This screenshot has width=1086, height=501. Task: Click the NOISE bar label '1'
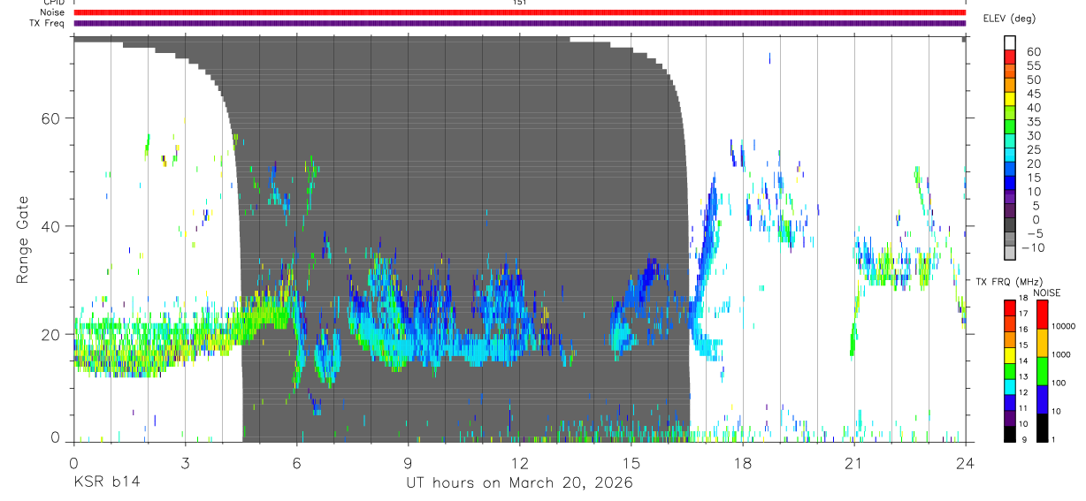point(1052,439)
